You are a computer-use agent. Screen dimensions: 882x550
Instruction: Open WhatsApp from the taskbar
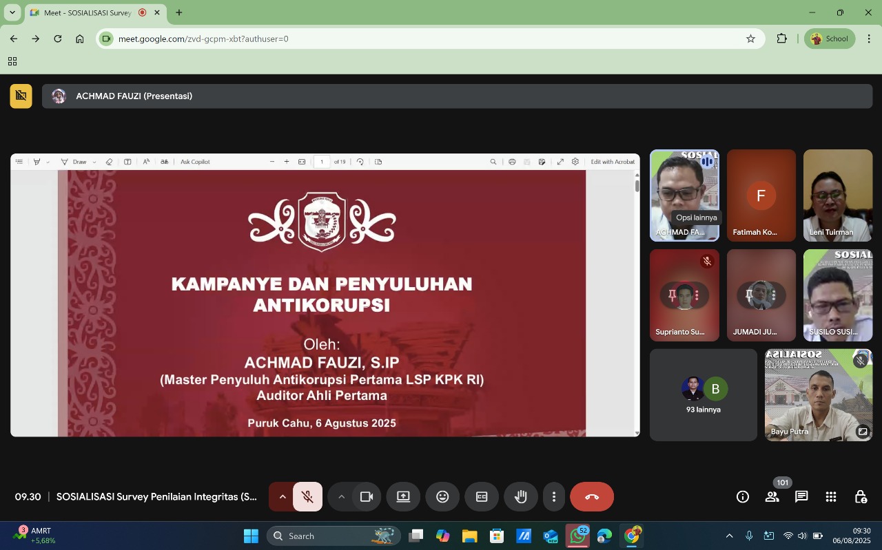[577, 536]
